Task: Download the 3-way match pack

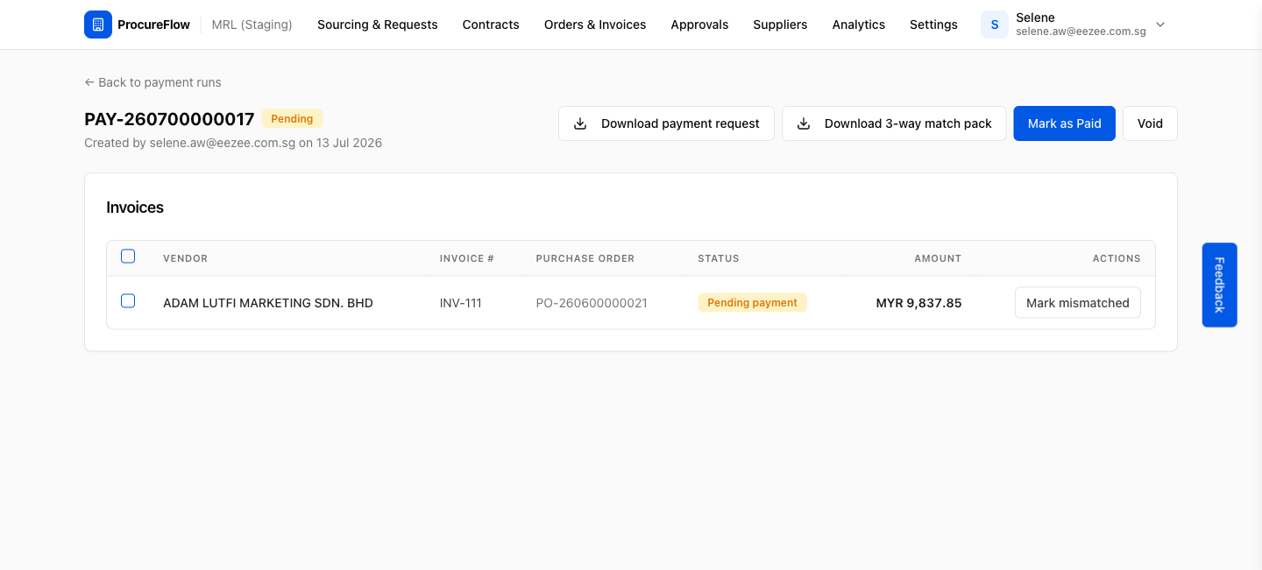Action: click(894, 123)
